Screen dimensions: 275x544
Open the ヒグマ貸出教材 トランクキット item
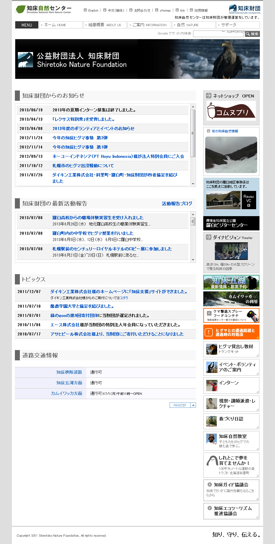click(231, 349)
